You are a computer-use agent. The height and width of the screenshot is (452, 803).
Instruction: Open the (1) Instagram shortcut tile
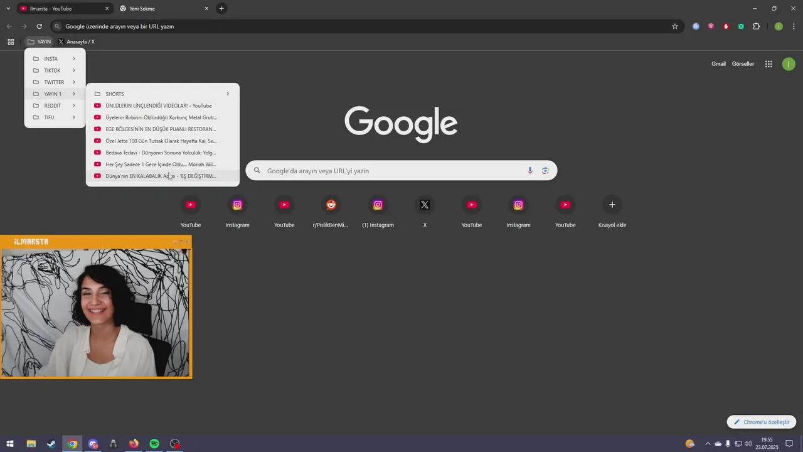378,212
